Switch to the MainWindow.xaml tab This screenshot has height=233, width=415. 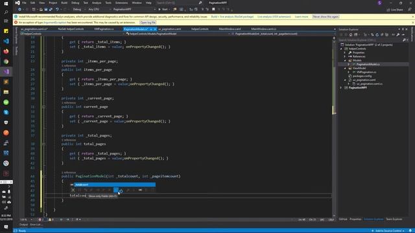230,28
